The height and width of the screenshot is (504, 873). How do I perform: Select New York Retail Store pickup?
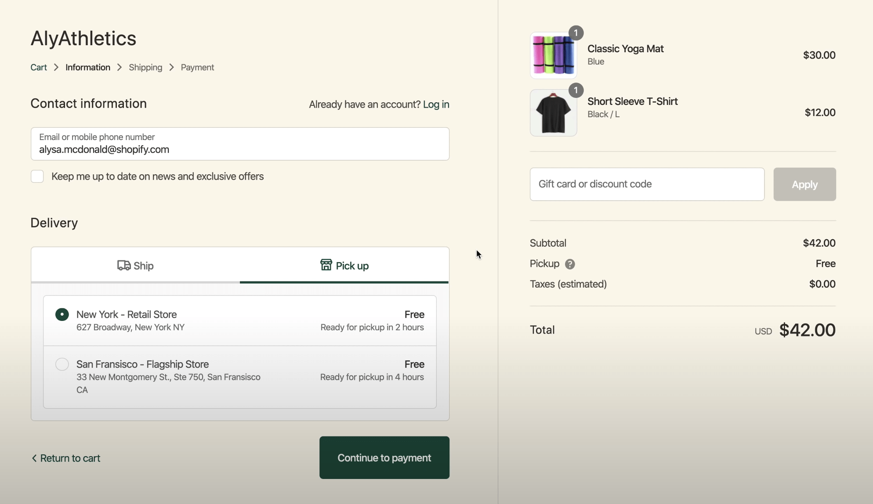(x=62, y=314)
